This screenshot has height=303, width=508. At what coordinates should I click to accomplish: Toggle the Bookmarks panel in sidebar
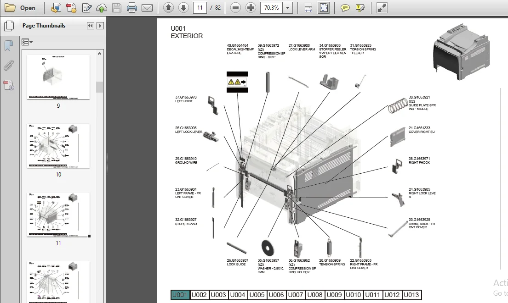(x=9, y=45)
